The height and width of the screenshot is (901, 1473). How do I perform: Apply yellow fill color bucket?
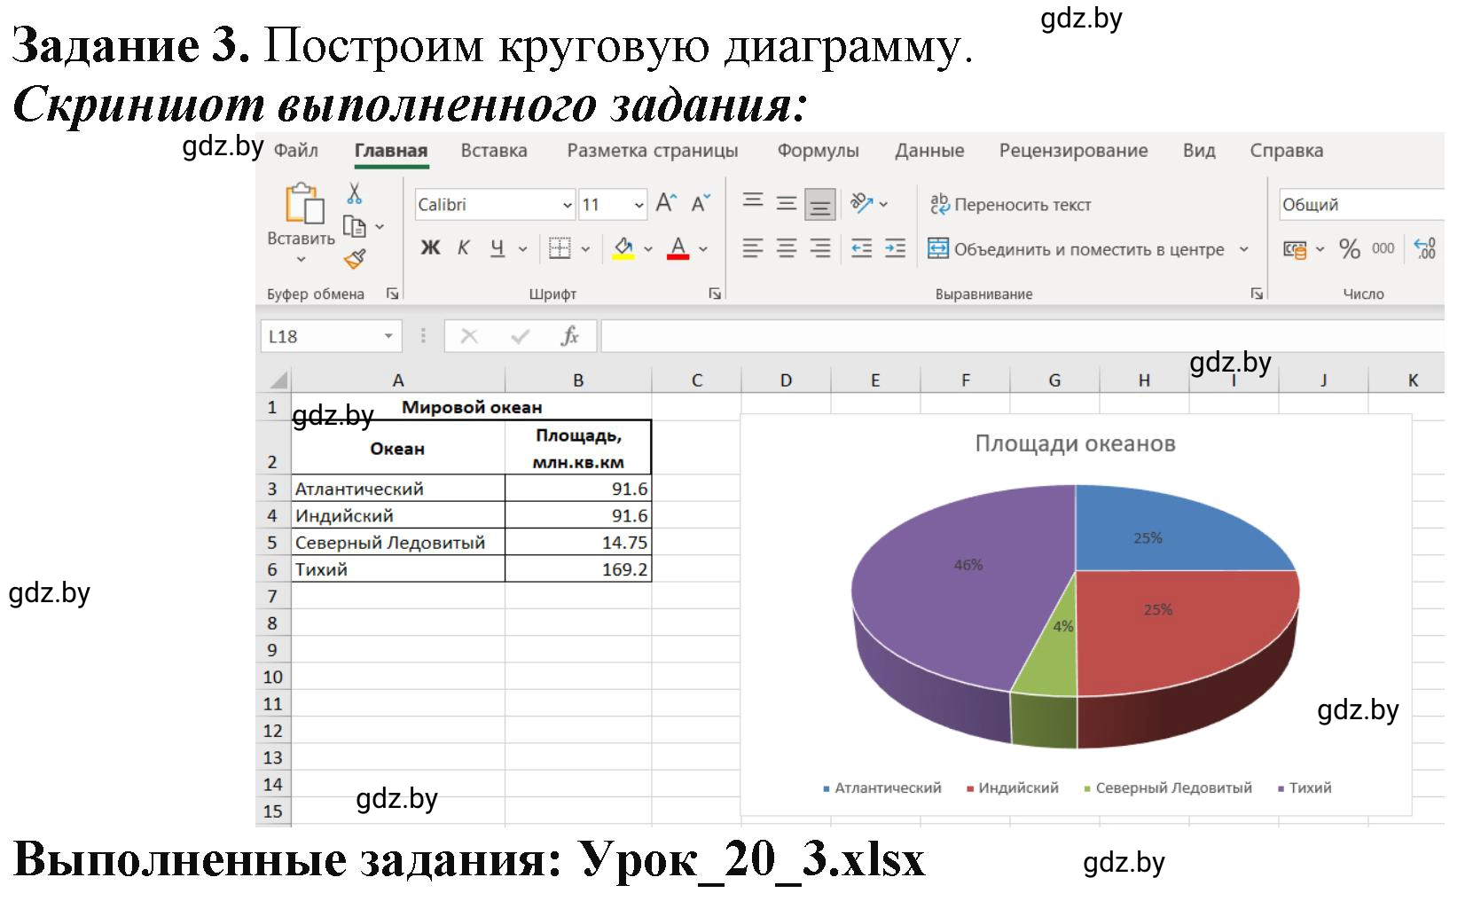pos(623,248)
